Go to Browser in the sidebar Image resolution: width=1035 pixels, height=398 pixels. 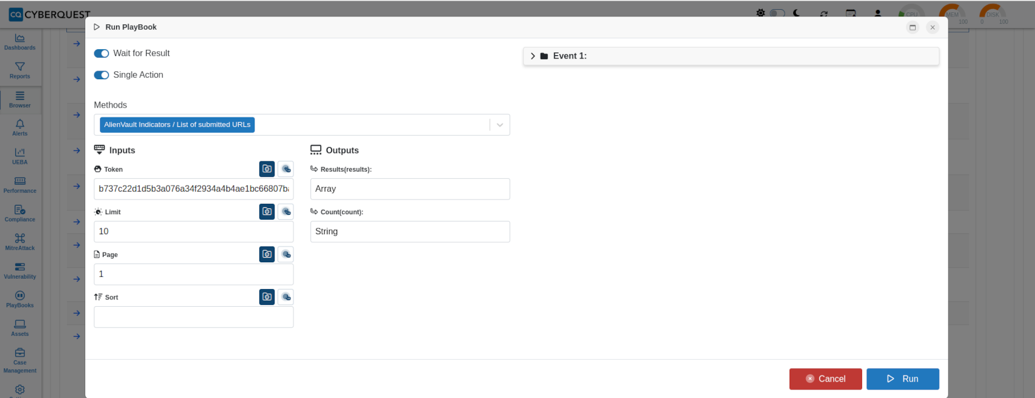(x=20, y=99)
